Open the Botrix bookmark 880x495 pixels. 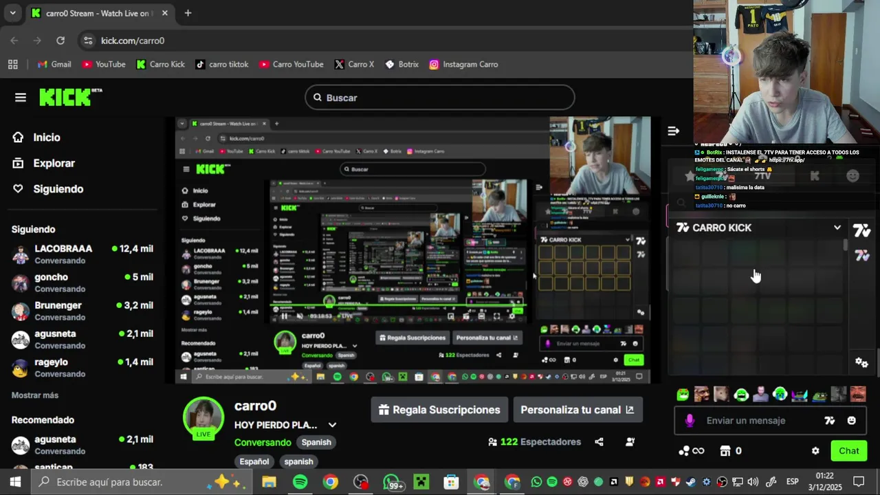point(402,65)
